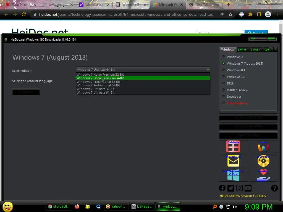Click the dark Download button
Screen dimensions: 283x212
point(26,92)
